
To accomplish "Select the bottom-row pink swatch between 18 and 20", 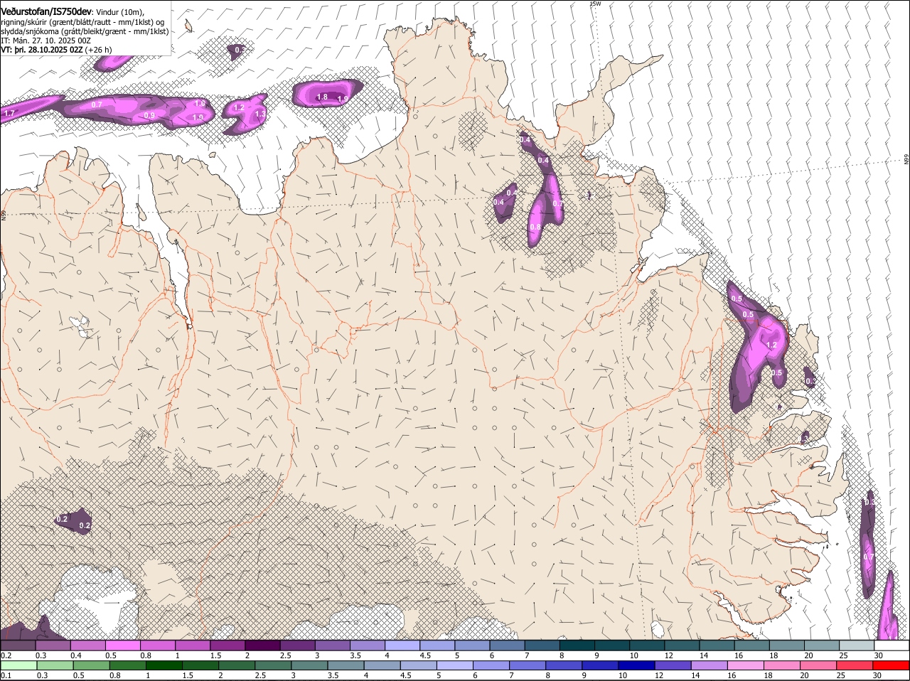I will click(781, 666).
